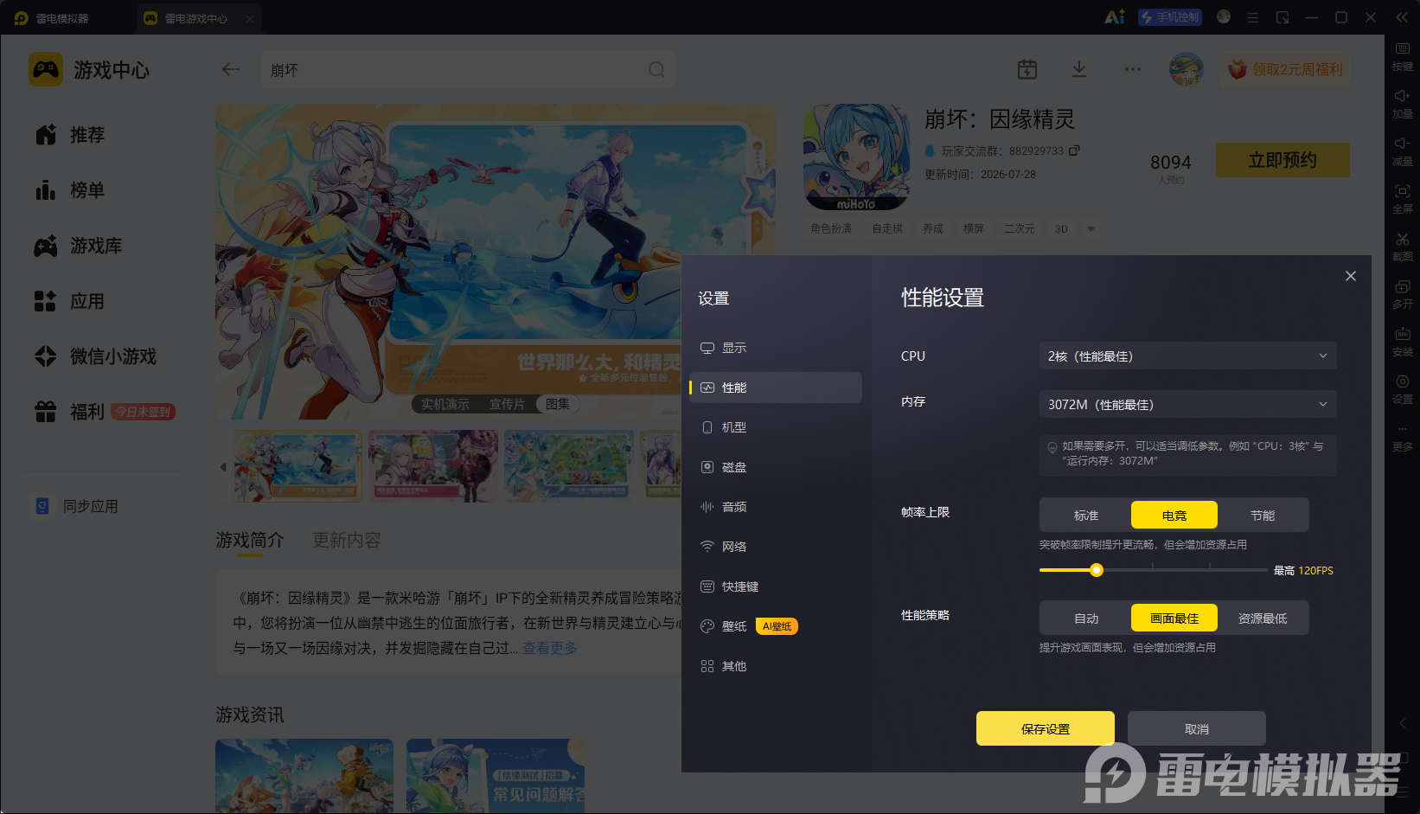Close the 雷电游戏中心 tab

[250, 18]
